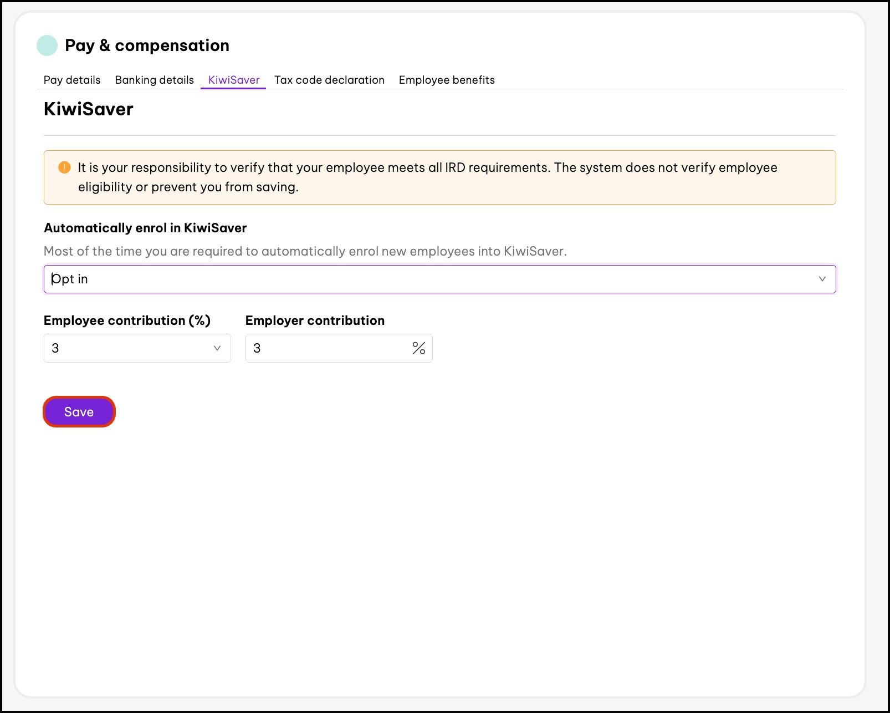Click the percent symbol in Employer contribution

tap(418, 348)
